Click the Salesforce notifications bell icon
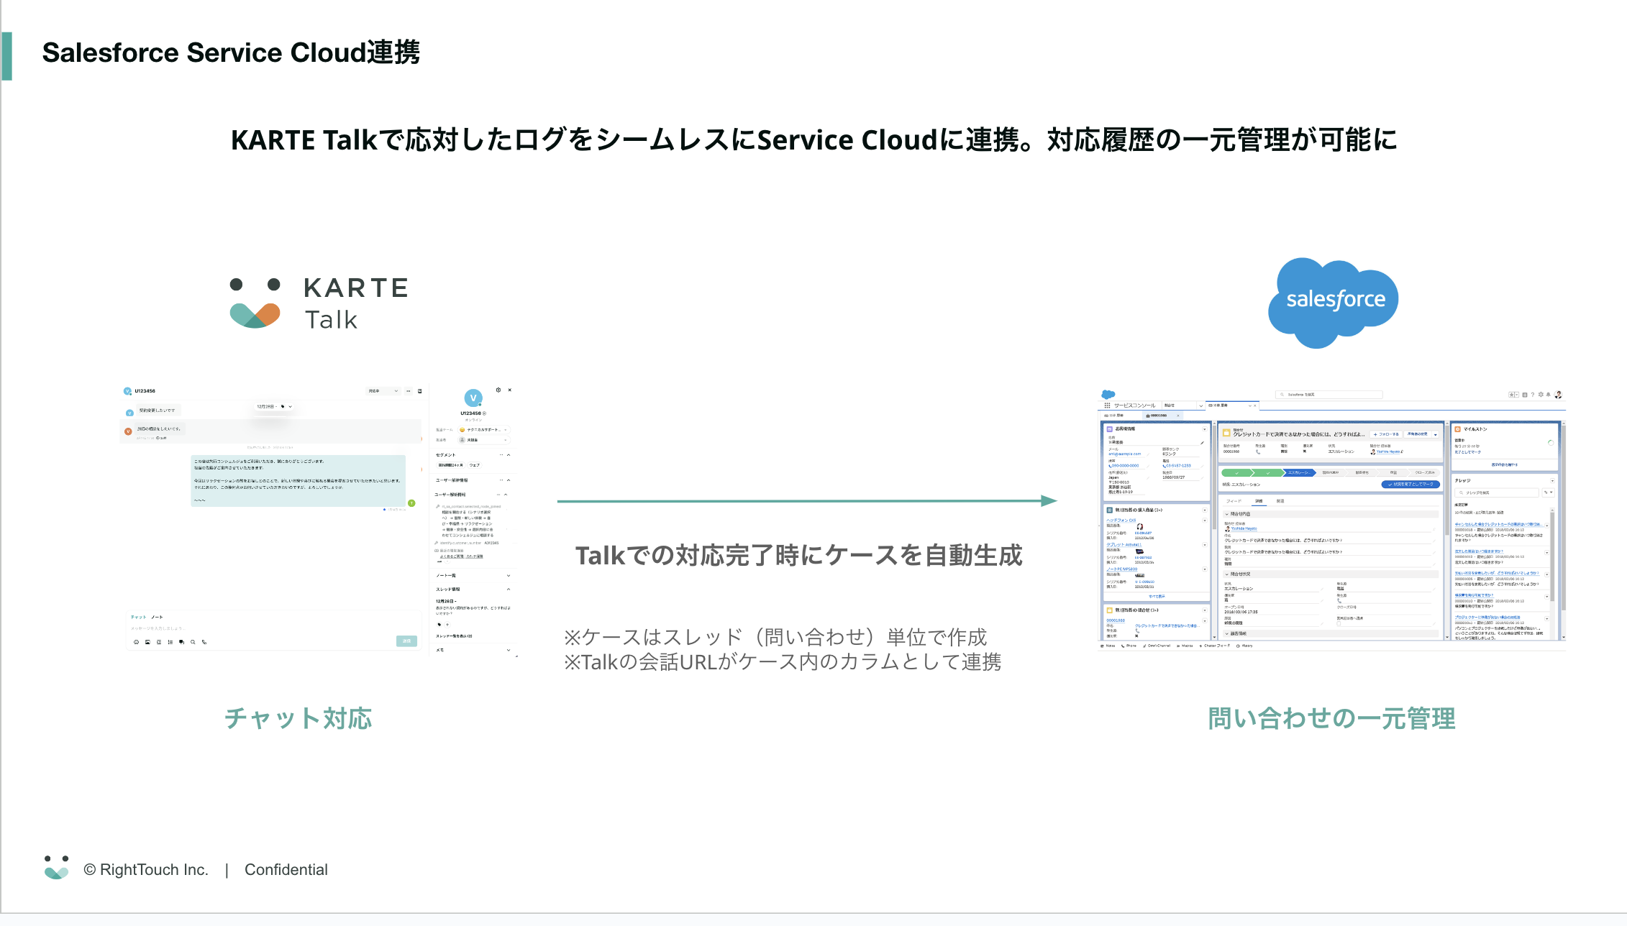The width and height of the screenshot is (1627, 926). pos(1548,394)
